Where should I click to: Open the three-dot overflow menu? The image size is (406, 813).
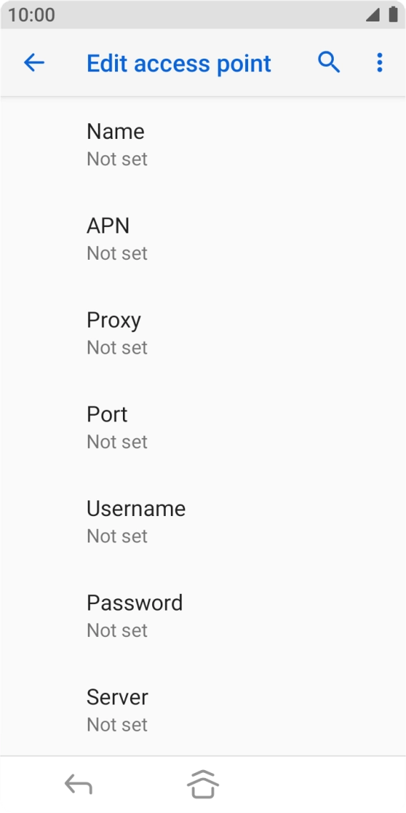(x=380, y=63)
